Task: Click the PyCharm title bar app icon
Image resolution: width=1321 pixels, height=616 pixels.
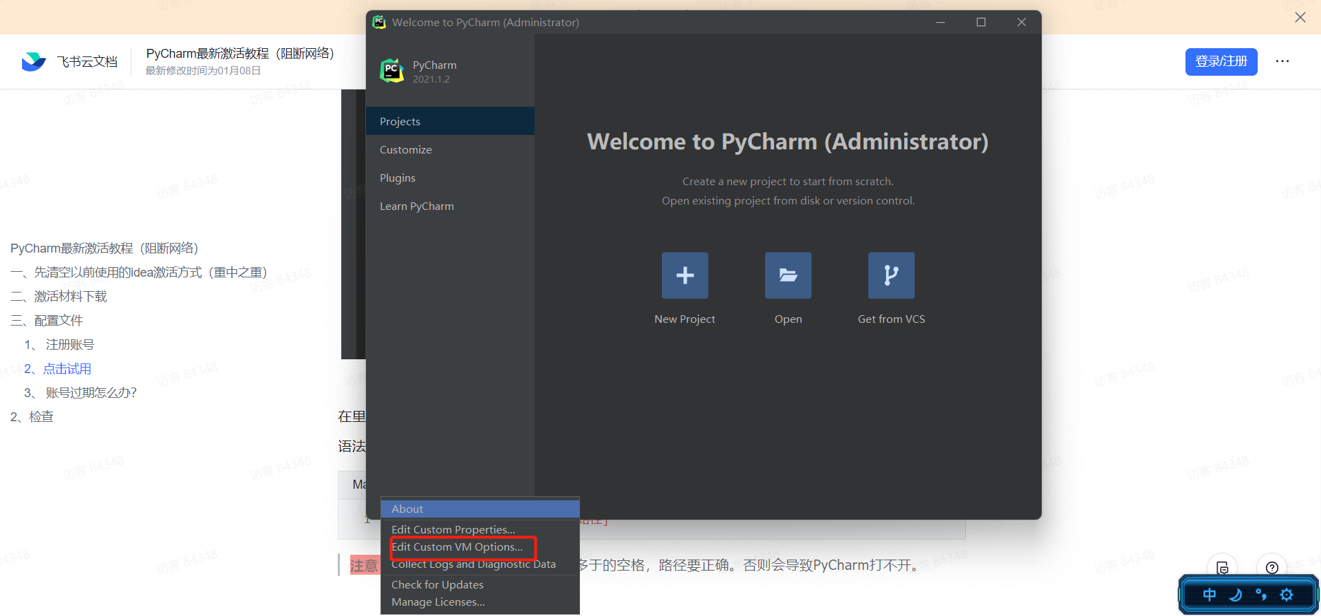Action: (379, 22)
